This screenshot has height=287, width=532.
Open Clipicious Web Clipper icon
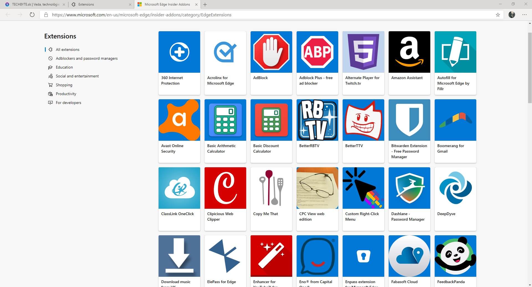pyautogui.click(x=225, y=188)
